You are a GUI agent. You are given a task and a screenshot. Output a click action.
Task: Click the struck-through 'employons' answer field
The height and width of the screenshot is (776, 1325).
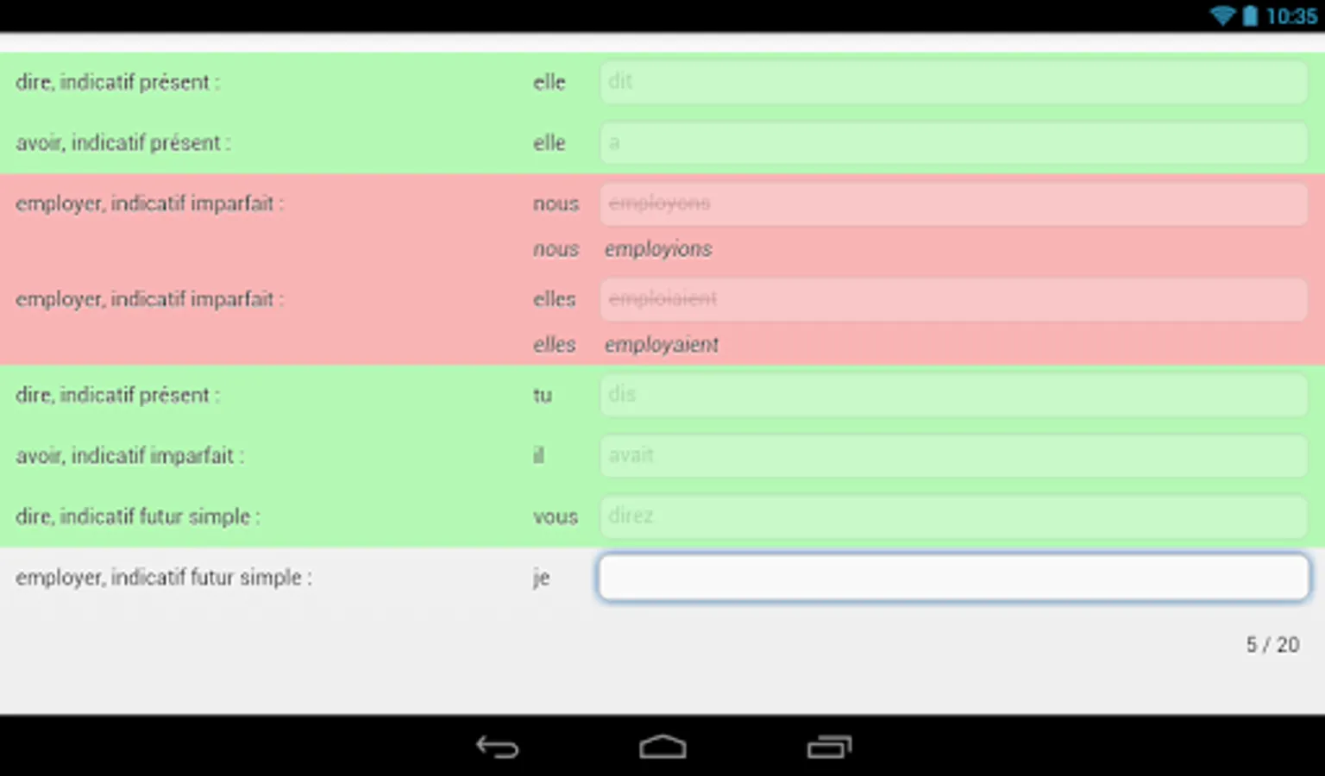point(953,203)
